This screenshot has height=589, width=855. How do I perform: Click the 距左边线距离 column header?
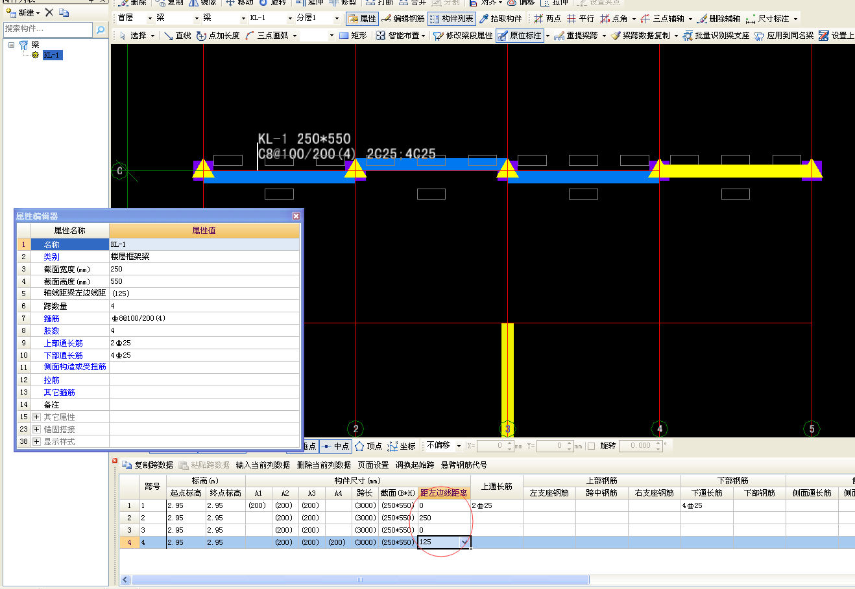[444, 493]
